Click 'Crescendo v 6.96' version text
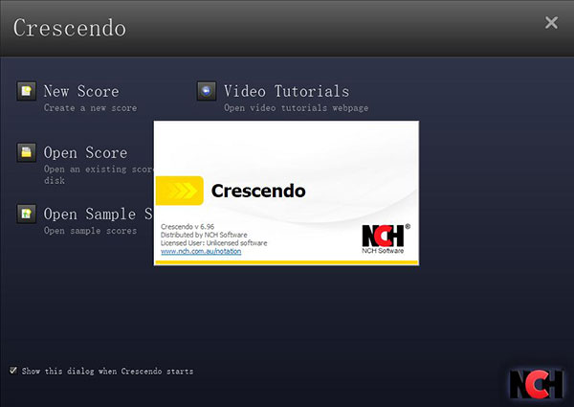Screen dimensions: 574x407 pyautogui.click(x=188, y=227)
